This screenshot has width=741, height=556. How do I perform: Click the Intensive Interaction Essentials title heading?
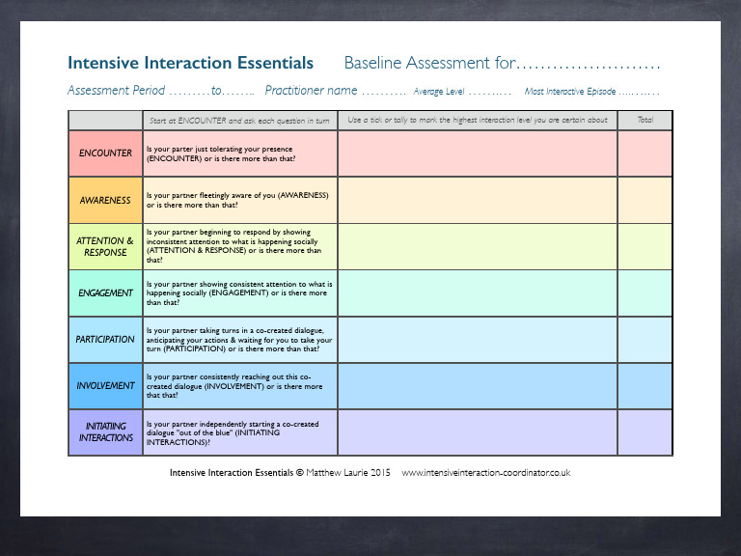coord(190,64)
